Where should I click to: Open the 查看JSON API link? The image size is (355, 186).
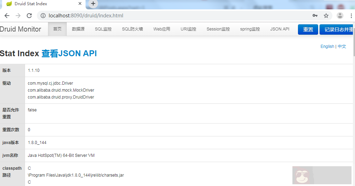[x=69, y=53]
